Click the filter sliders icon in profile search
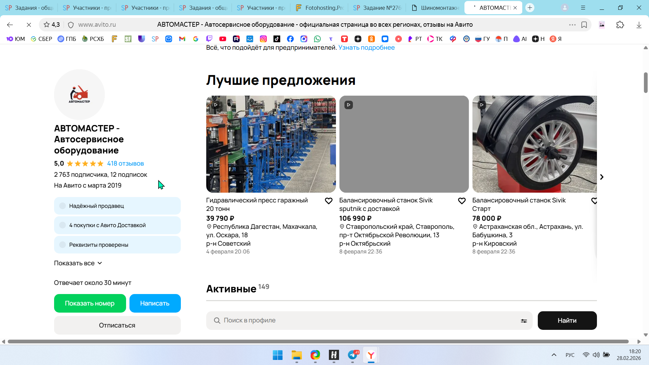This screenshot has height=365, width=649. 524,321
